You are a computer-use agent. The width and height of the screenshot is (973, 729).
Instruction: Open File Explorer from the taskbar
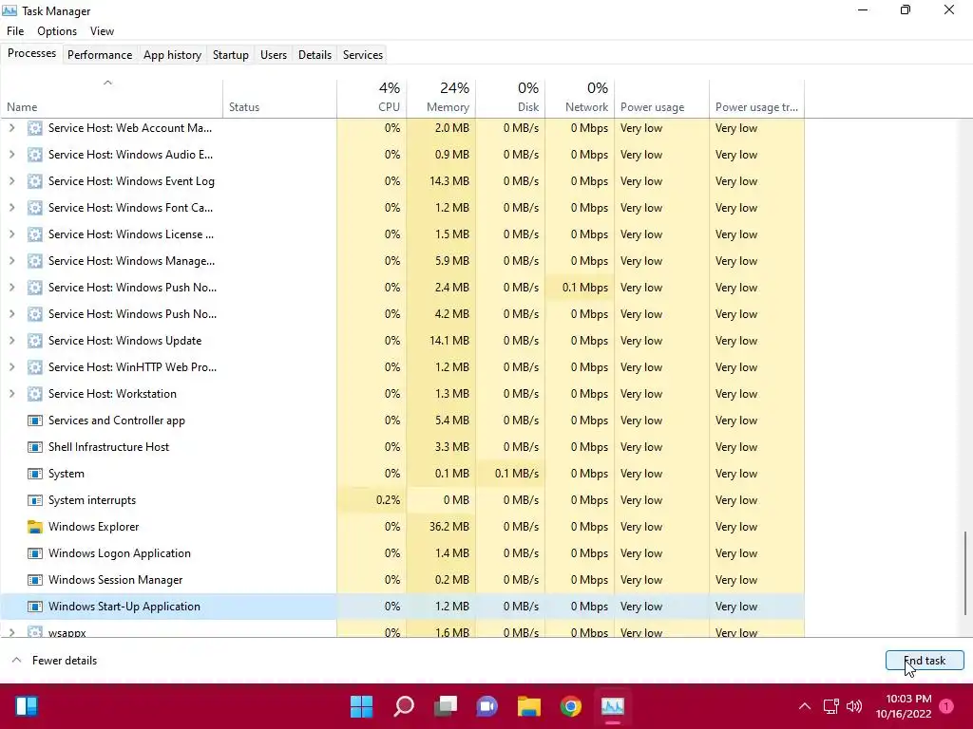coord(529,706)
